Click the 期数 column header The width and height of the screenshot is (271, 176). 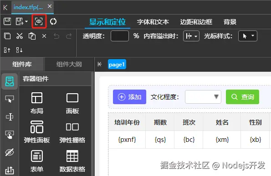[x=160, y=122]
